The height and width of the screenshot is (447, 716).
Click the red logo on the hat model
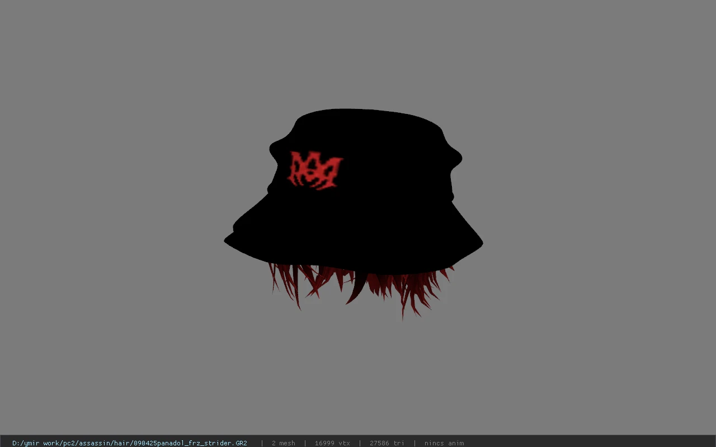point(315,170)
